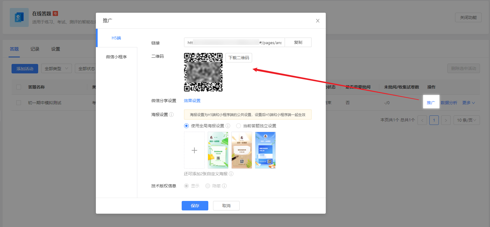Select the blue poster template thumbnail
490x227 pixels.
coord(265,150)
